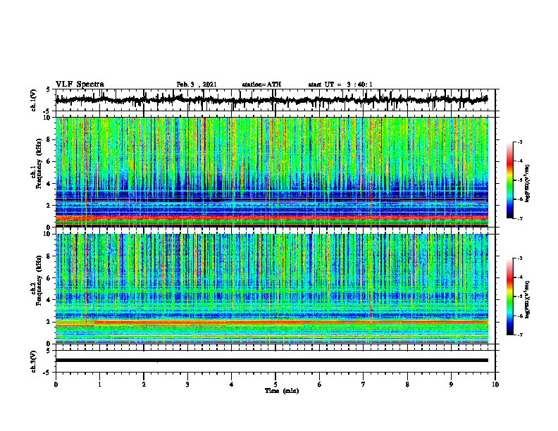The image size is (558, 431).
Task: Click the 'start UT = 3:40:1' text
Action: 340,85
